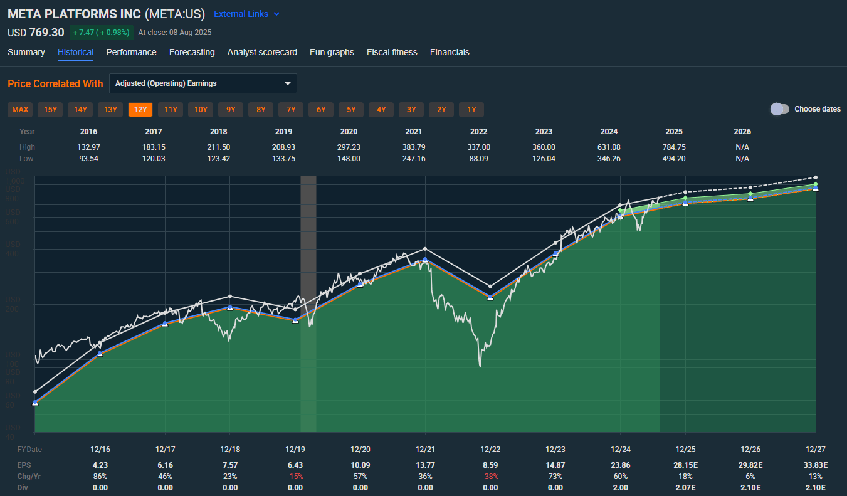Screen dimensions: 847x496
Task: Select the 5Y range button
Action: [x=350, y=109]
